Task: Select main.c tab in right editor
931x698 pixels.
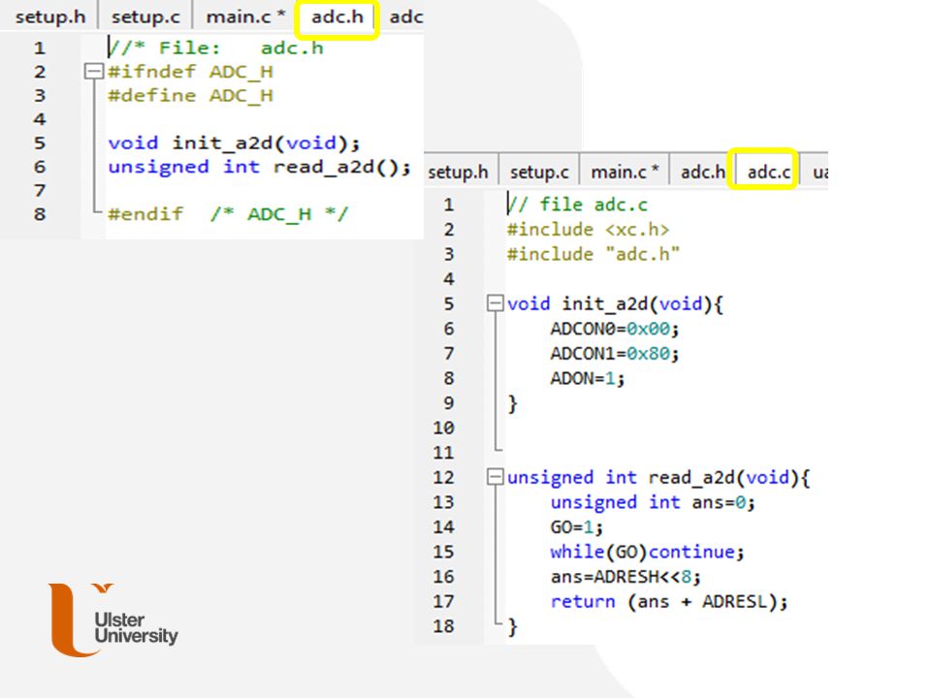Action: pyautogui.click(x=625, y=173)
